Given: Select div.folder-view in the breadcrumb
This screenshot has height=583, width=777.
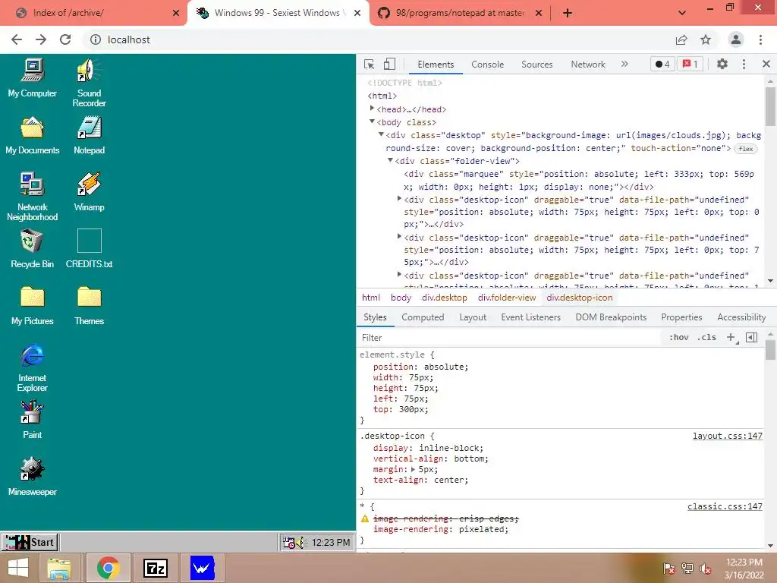Looking at the screenshot, I should (x=507, y=298).
